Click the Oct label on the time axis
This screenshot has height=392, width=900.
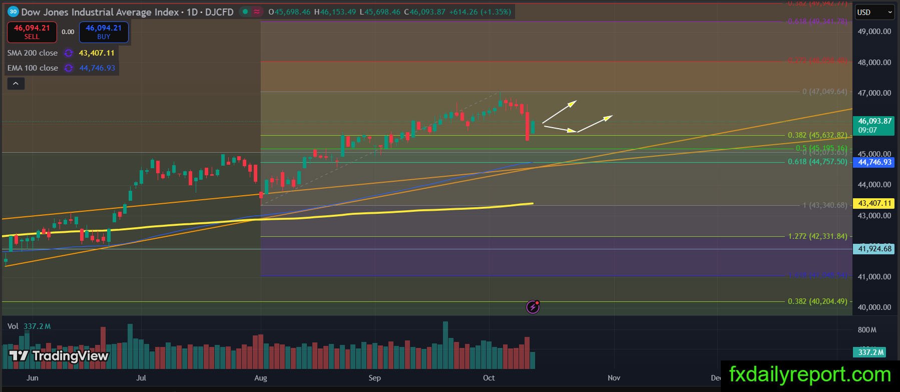point(489,378)
